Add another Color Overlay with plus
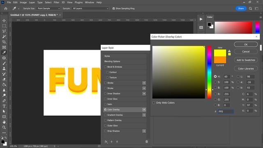Viewport: 263px width, 148px height. pos(144,110)
